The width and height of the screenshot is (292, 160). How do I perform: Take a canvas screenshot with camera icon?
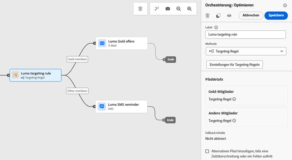coord(168,9)
